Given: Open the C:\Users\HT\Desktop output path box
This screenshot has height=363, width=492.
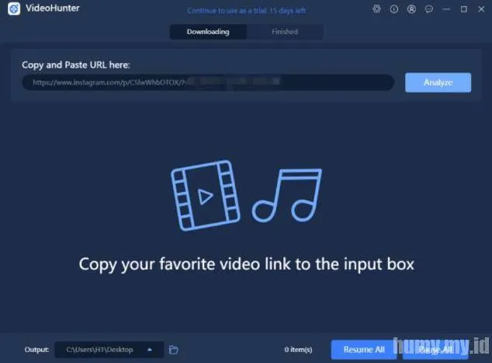Looking at the screenshot, I should pos(101,350).
